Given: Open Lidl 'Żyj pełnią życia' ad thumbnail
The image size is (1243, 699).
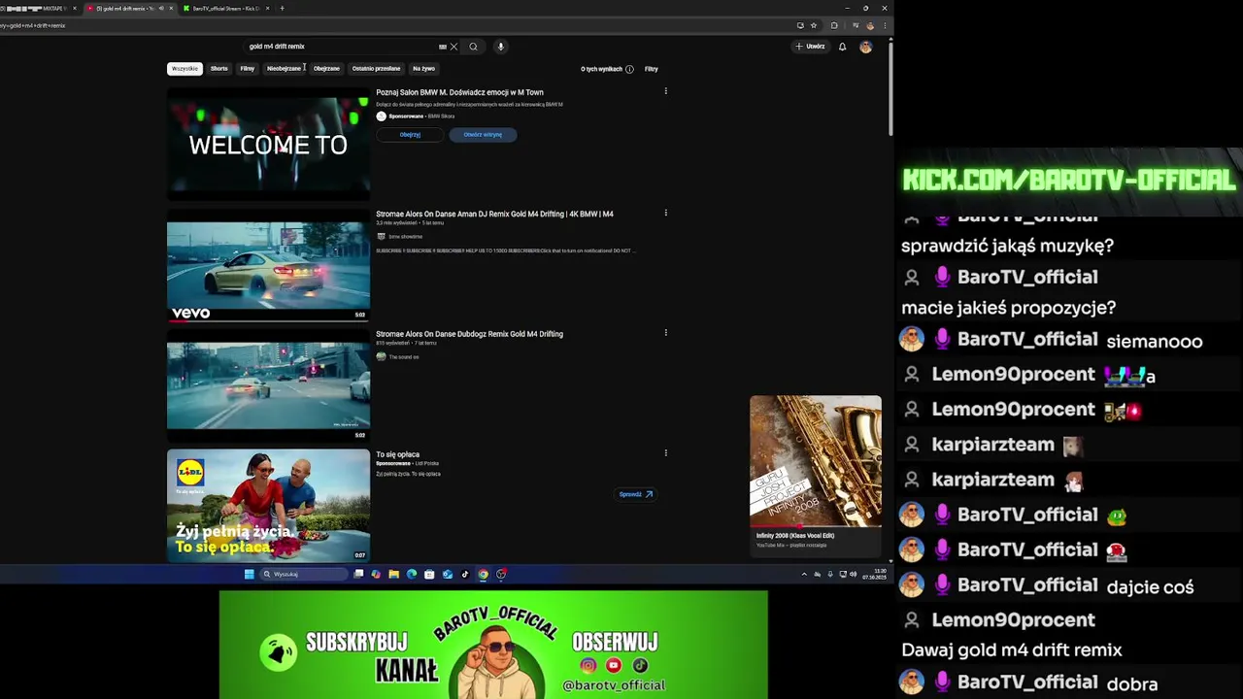Looking at the screenshot, I should point(268,506).
